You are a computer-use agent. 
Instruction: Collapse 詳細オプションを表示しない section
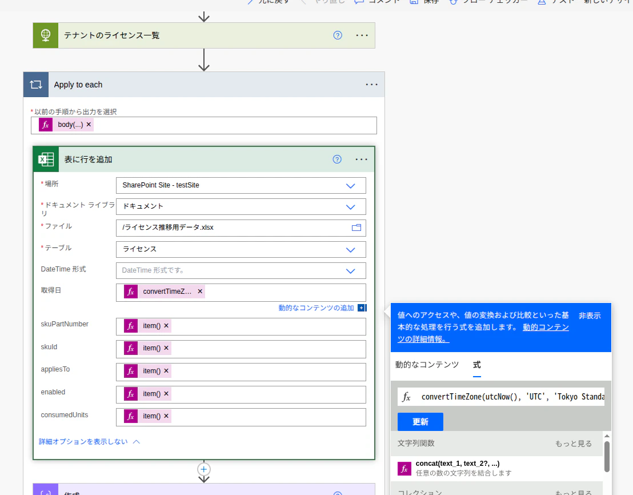(x=89, y=442)
